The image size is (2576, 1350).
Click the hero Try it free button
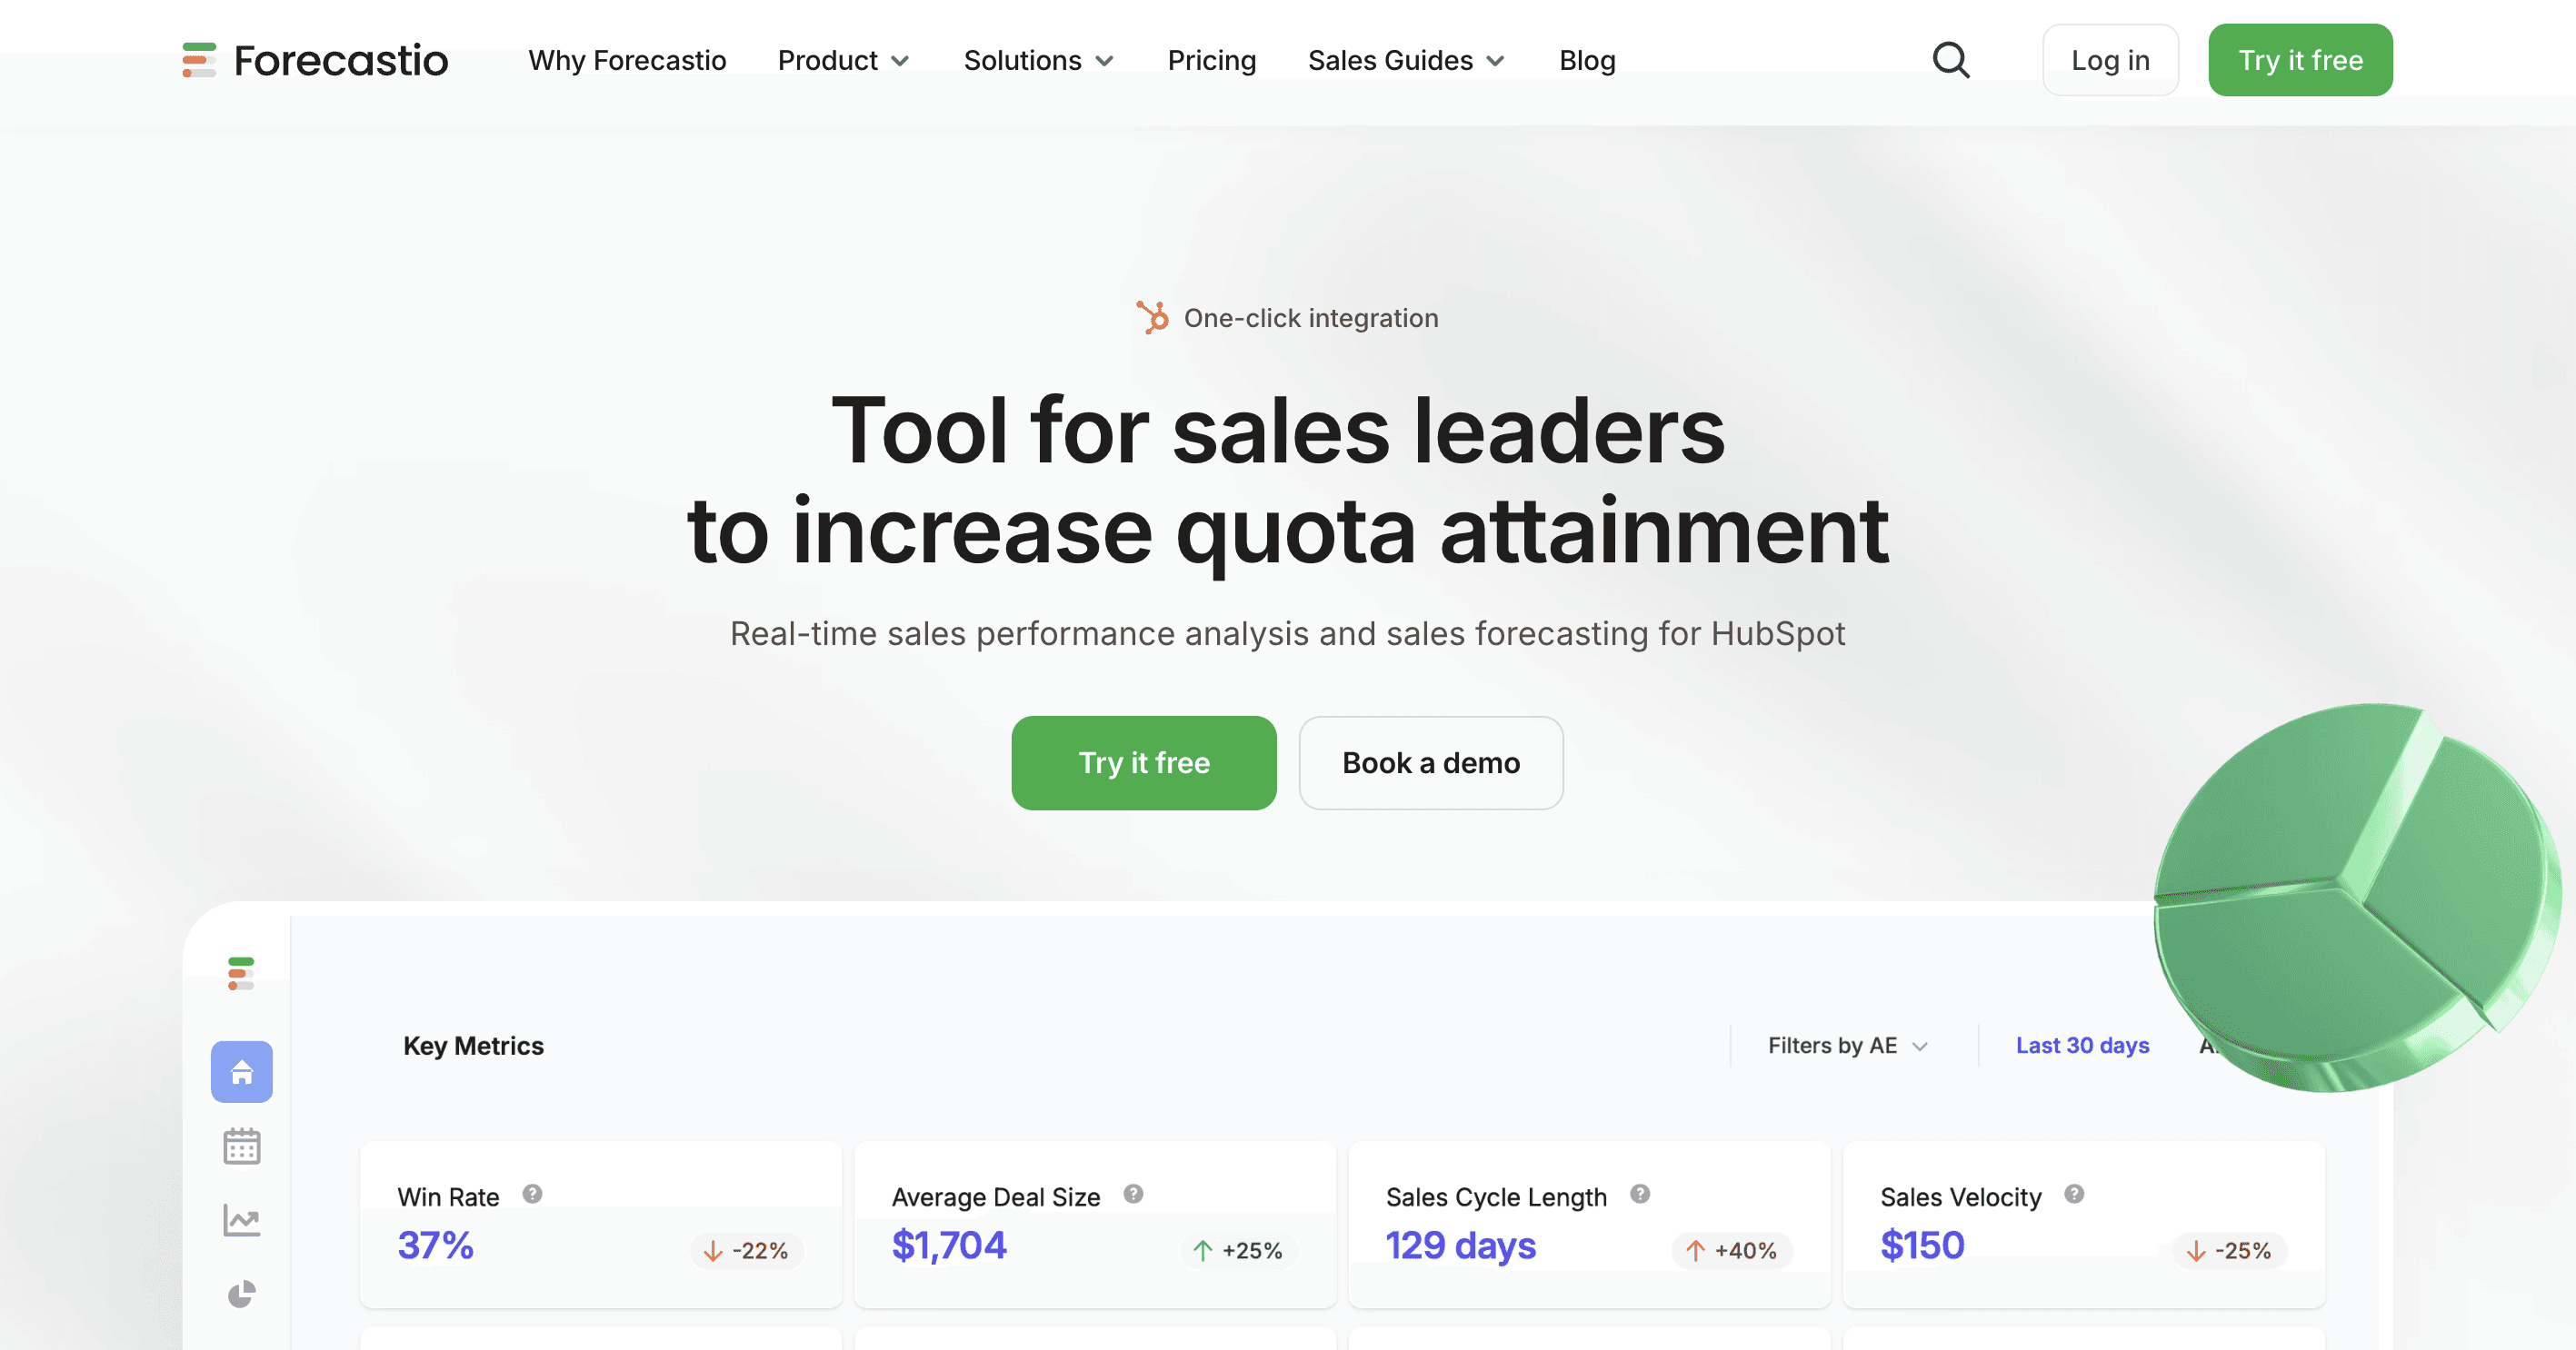tap(1144, 762)
